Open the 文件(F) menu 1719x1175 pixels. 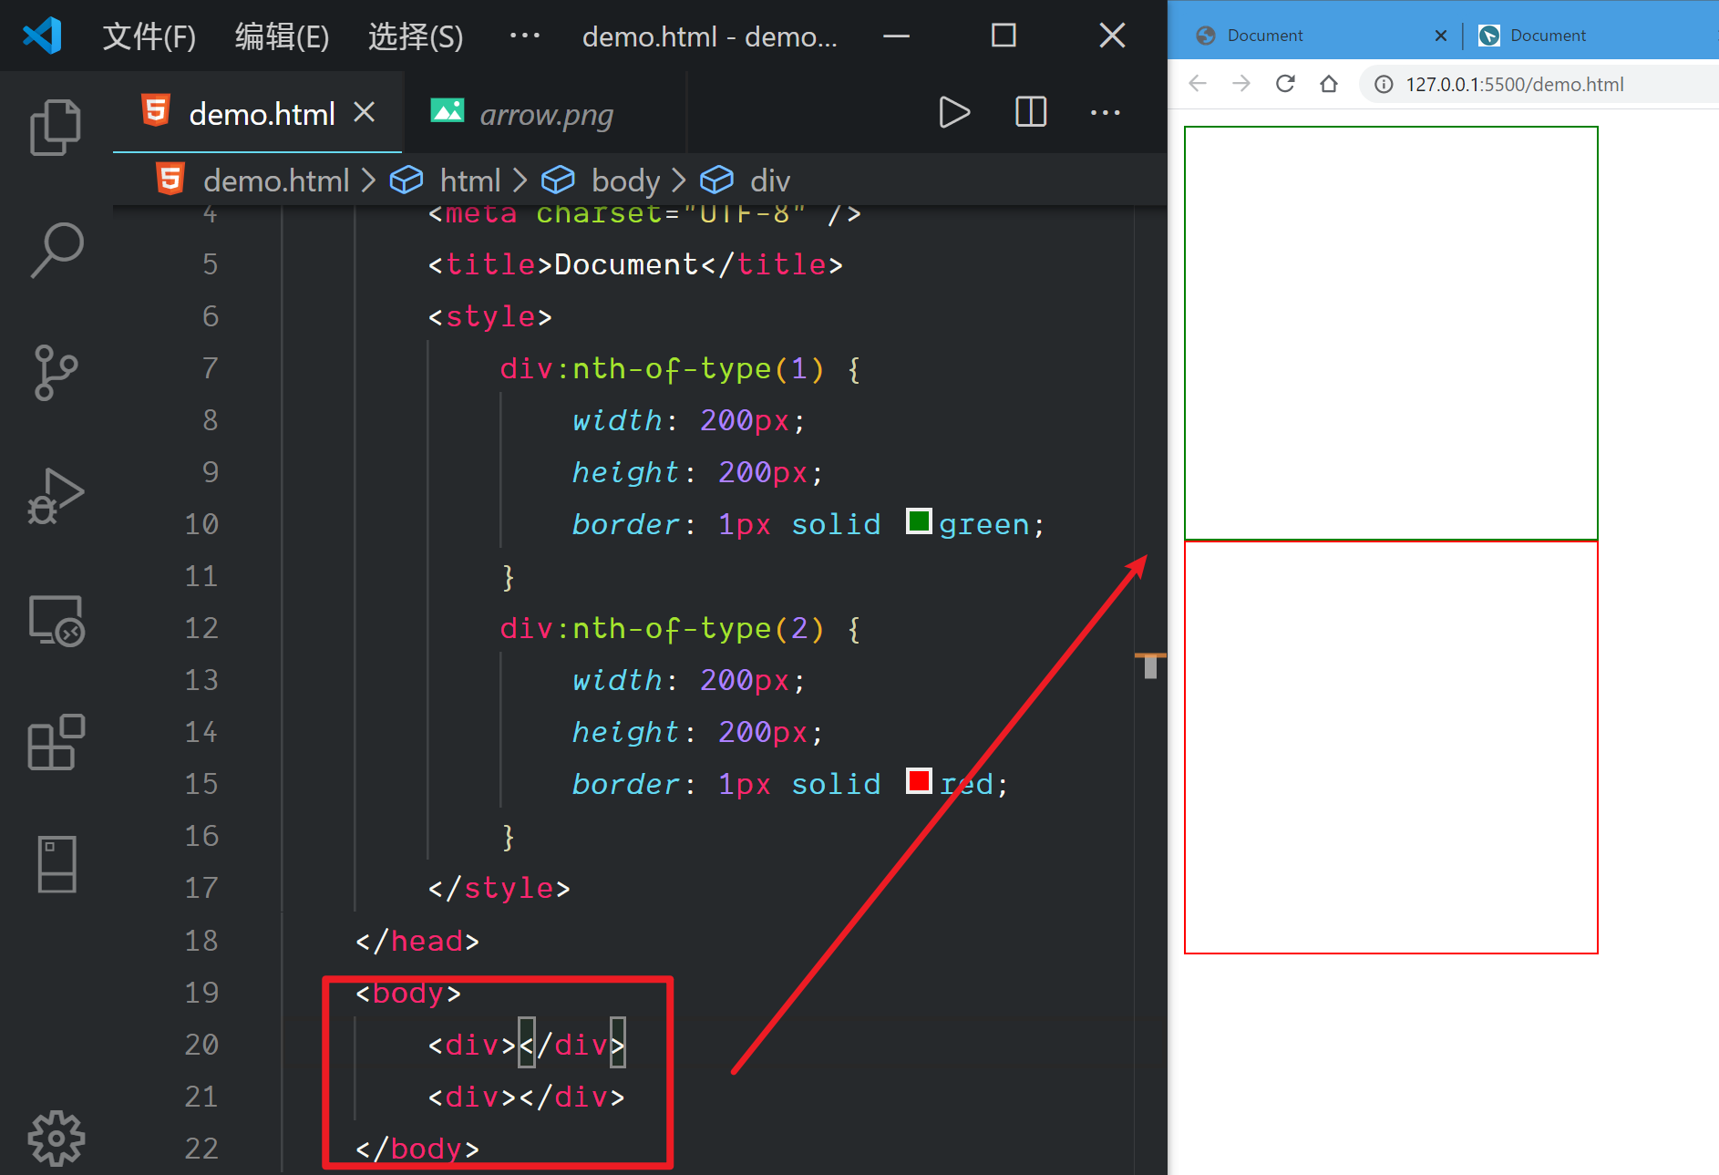[x=149, y=36]
